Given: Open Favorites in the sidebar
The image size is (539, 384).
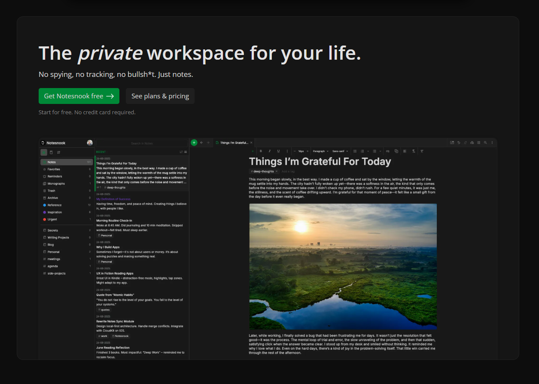Looking at the screenshot, I should [x=67, y=169].
